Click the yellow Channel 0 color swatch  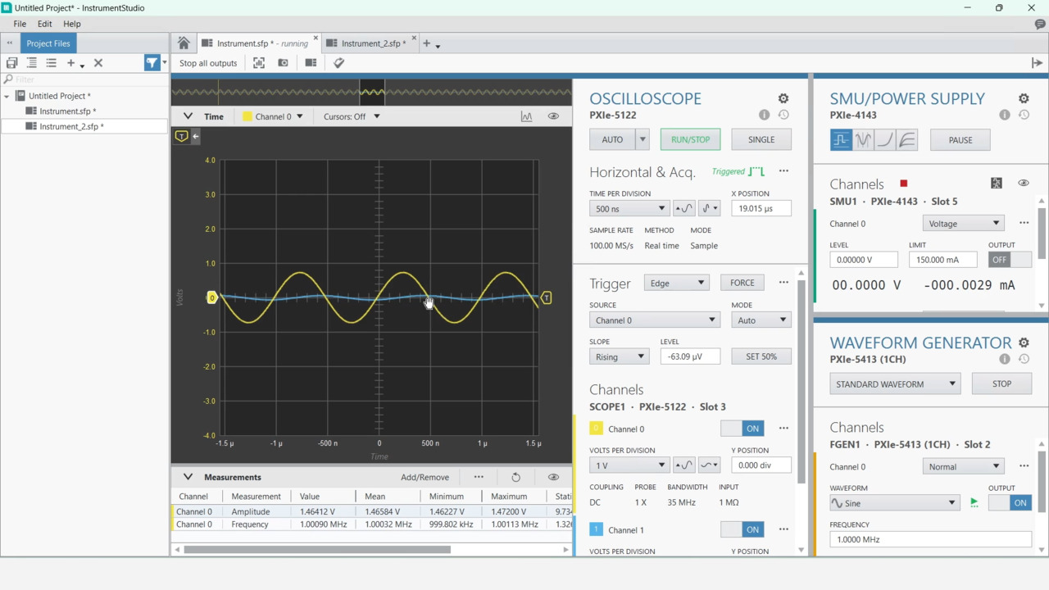click(596, 429)
